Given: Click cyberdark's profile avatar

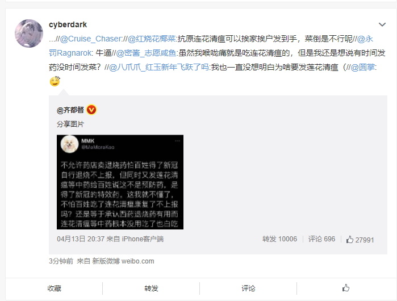Looking at the screenshot, I should [29, 34].
